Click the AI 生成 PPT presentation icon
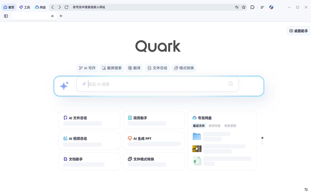Viewport: 311px width, 192px height. point(130,138)
